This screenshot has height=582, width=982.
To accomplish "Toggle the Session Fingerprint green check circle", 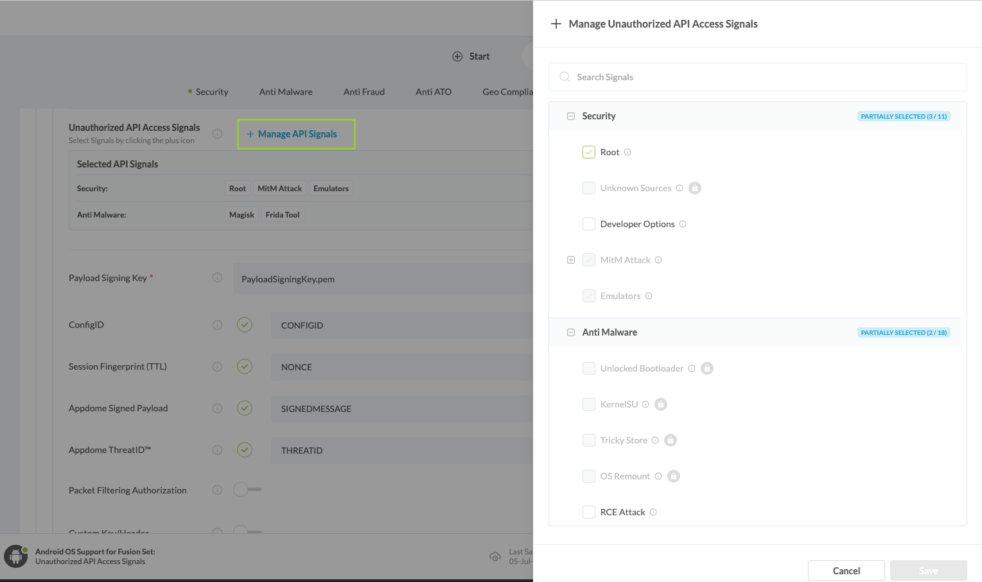I will pyautogui.click(x=245, y=366).
